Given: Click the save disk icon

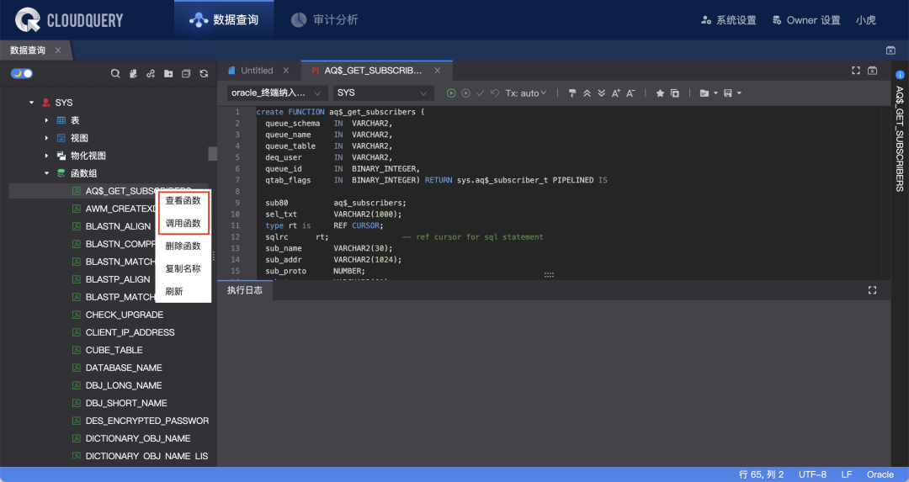Looking at the screenshot, I should point(727,93).
